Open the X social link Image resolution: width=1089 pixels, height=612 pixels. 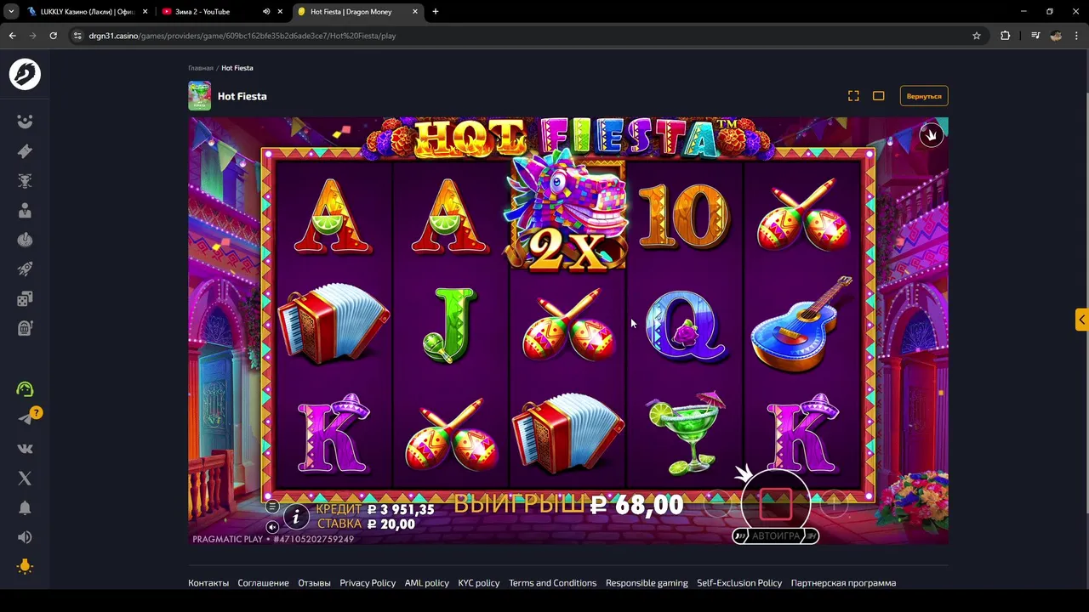[x=25, y=479]
